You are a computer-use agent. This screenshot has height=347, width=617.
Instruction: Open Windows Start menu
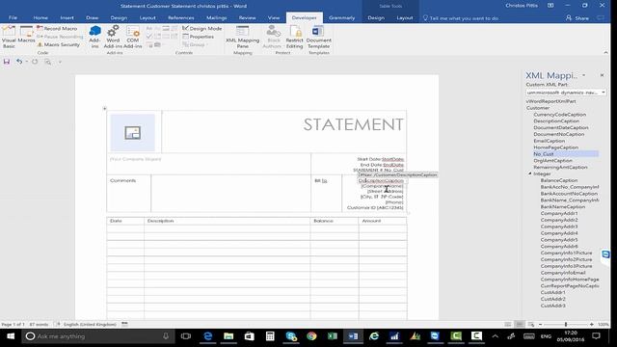[11, 336]
